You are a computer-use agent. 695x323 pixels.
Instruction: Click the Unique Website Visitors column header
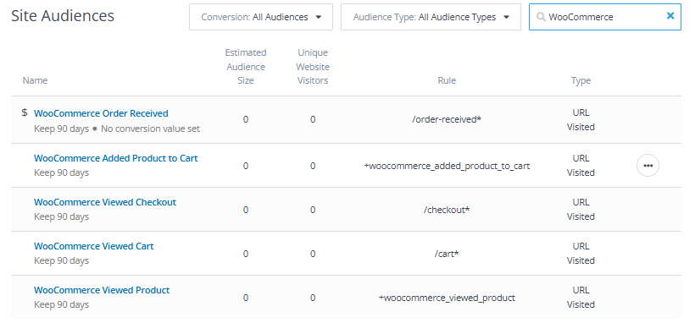point(313,66)
